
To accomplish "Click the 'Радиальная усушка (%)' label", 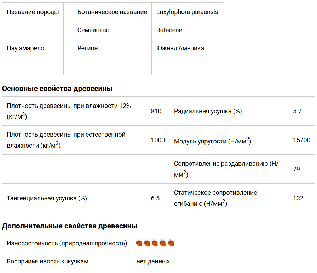I will pos(208,111).
